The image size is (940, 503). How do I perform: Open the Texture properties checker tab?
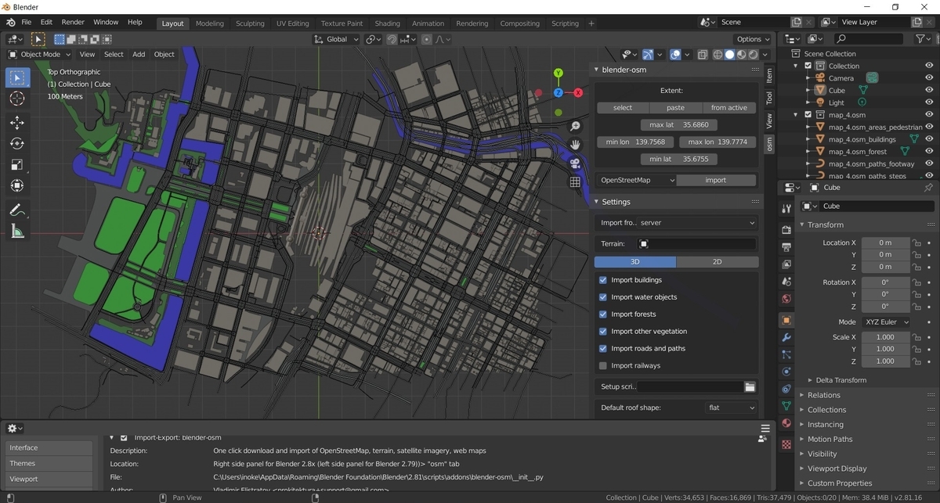pos(786,444)
